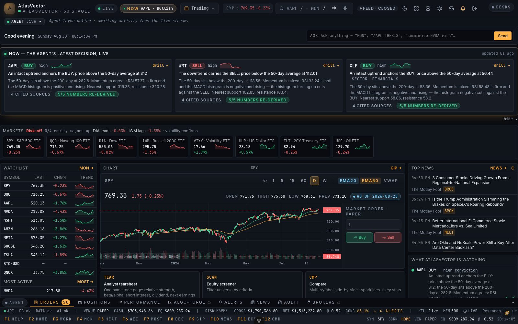Open the GIP link in Chart header

click(x=396, y=168)
